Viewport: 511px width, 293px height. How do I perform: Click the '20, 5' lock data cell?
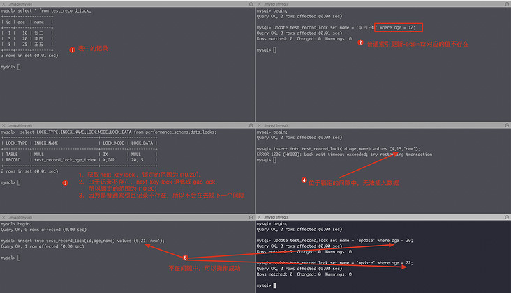coord(138,160)
